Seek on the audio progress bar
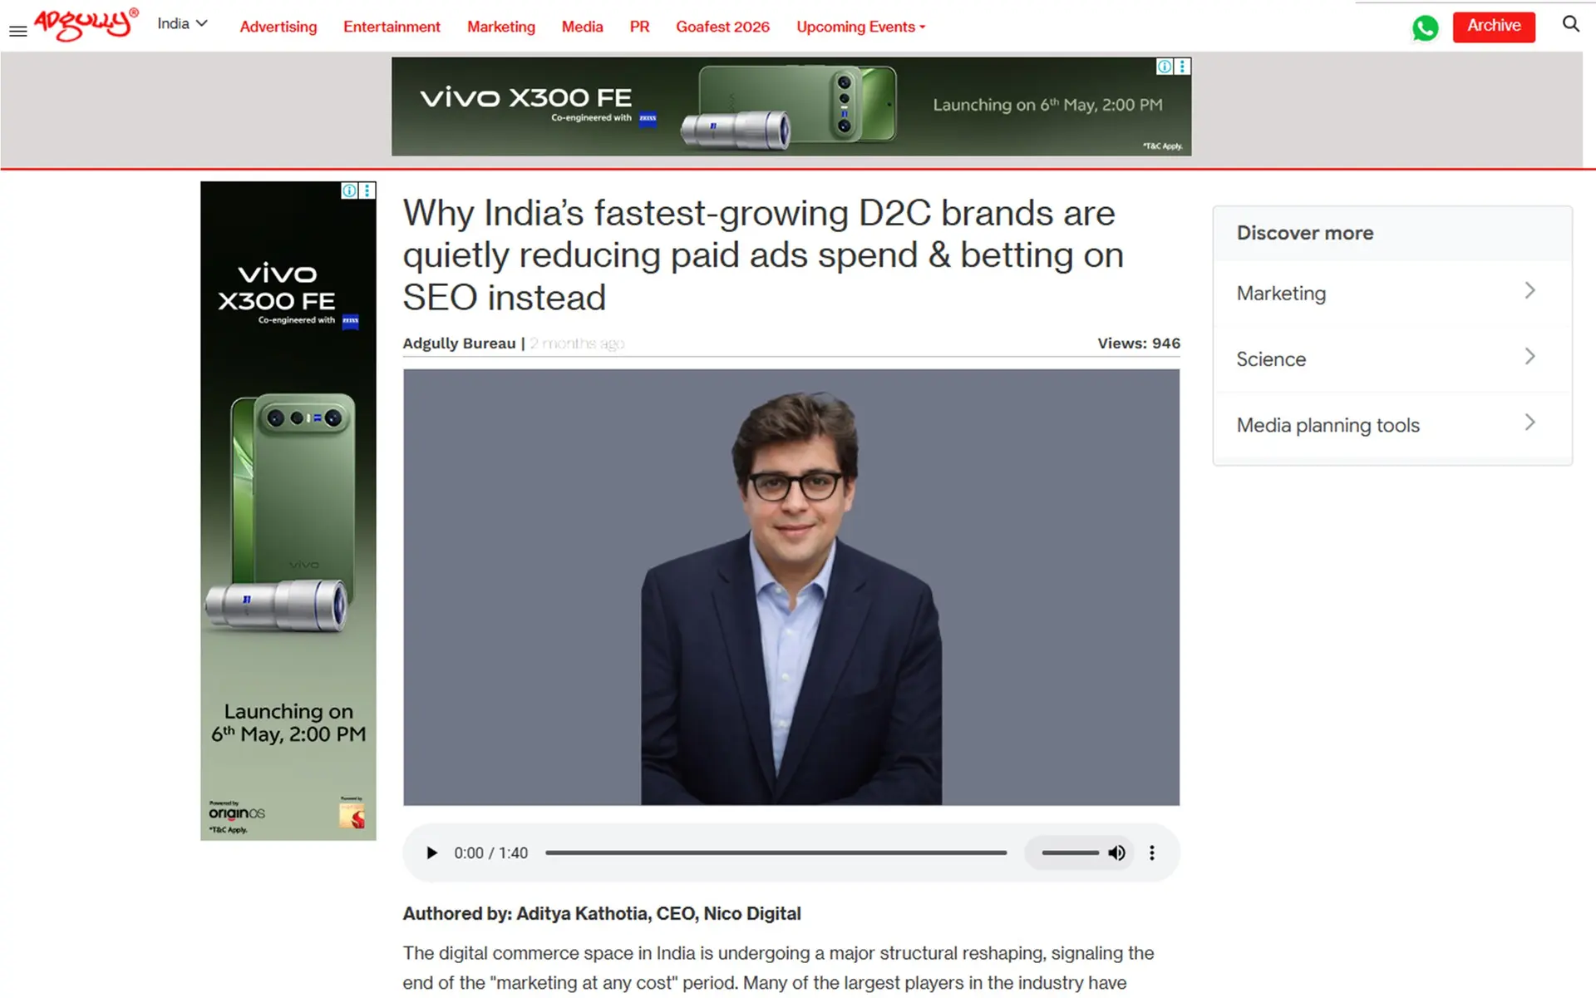Viewport: 1596px width, 998px height. [776, 852]
